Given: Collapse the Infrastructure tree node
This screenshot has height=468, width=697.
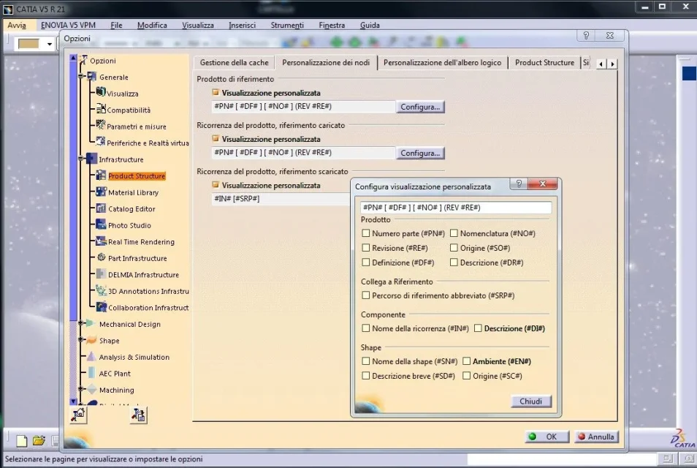Looking at the screenshot, I should coord(81,159).
